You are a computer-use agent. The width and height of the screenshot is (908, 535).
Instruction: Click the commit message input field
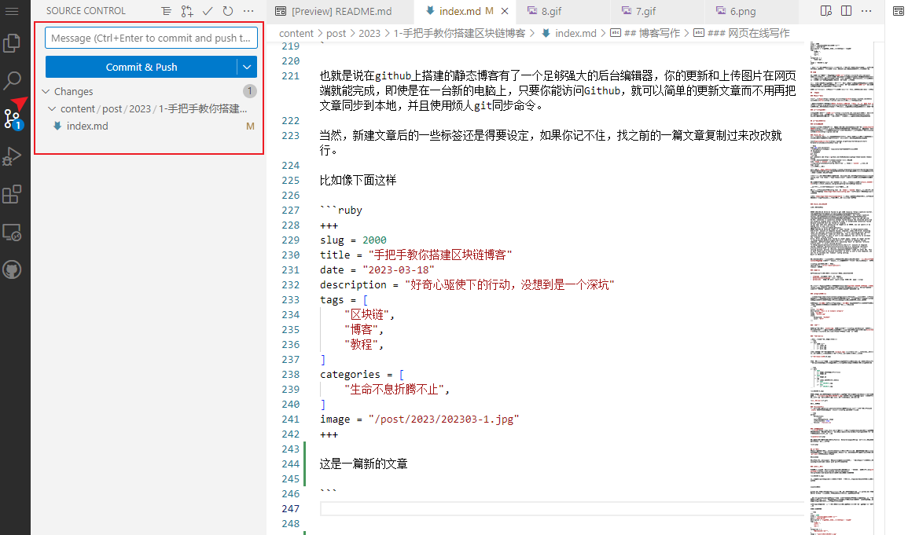(151, 38)
